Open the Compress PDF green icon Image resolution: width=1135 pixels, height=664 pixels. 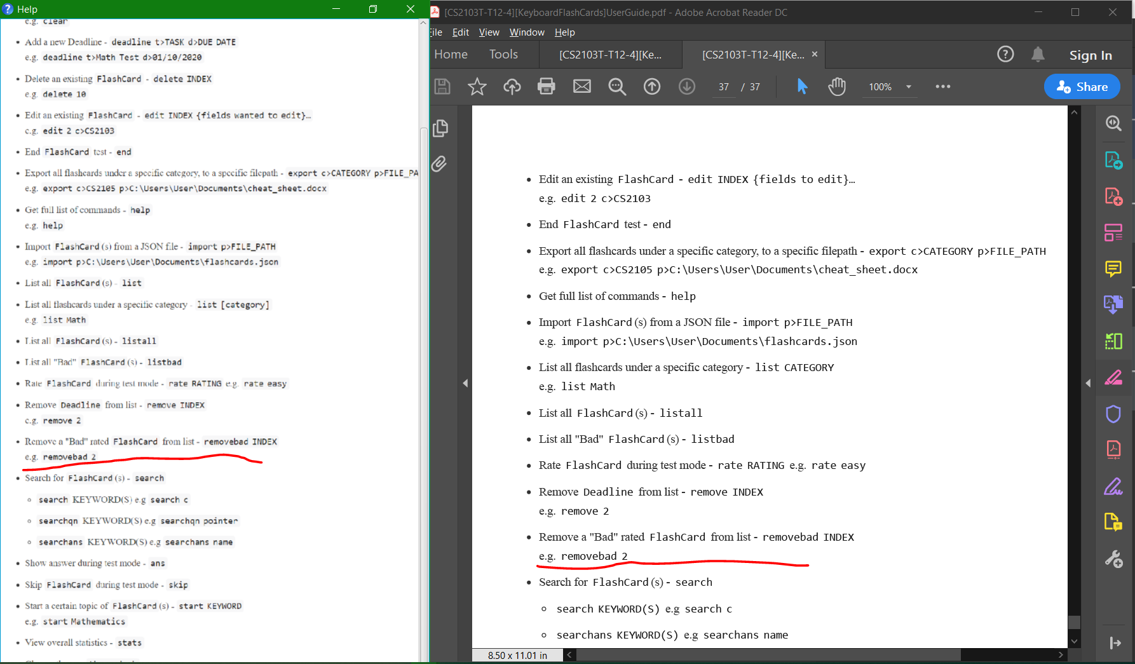1113,341
